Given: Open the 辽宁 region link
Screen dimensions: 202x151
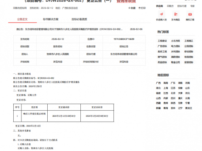Looking at the screenshot, I should pos(180,108).
